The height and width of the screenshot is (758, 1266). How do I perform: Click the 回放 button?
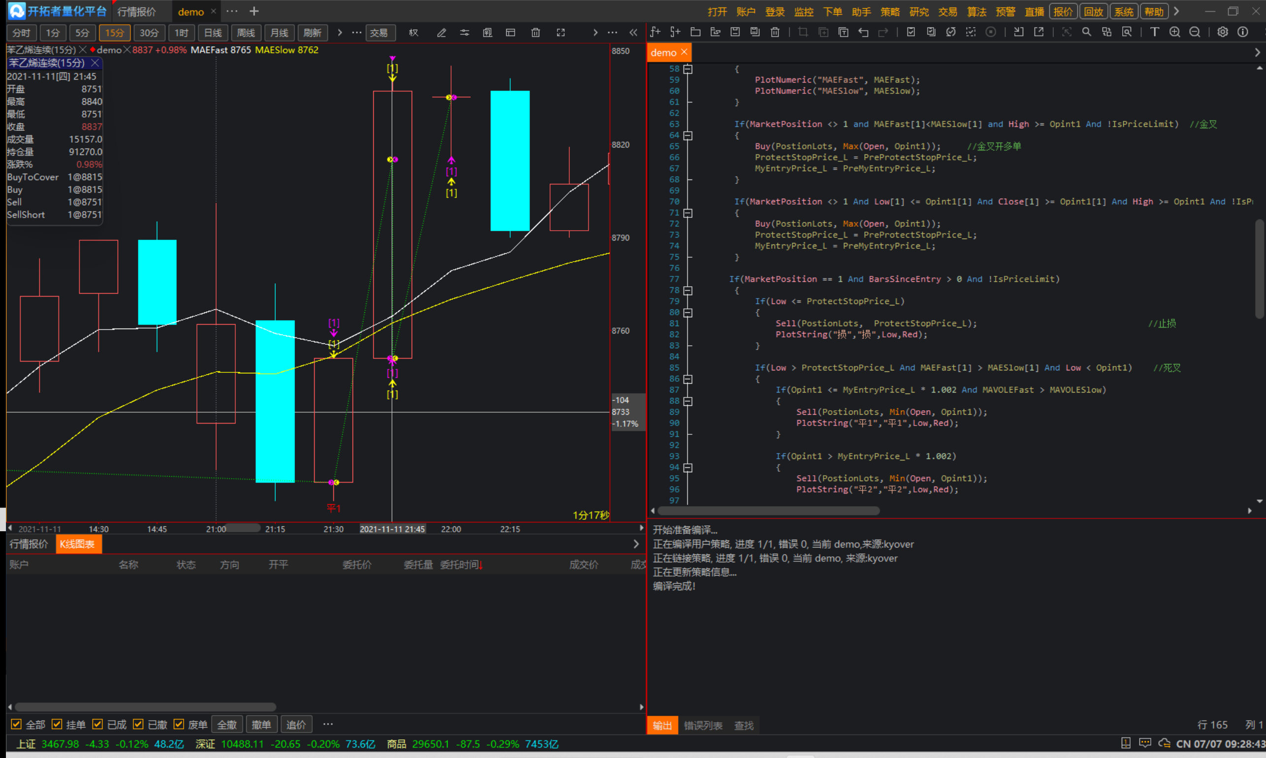point(1093,11)
